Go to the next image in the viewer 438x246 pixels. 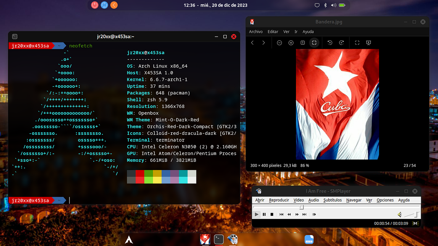click(x=264, y=43)
